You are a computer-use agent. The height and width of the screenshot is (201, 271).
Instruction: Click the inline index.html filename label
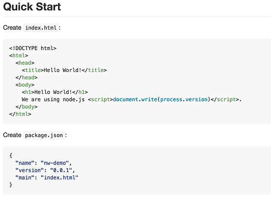click(x=41, y=28)
